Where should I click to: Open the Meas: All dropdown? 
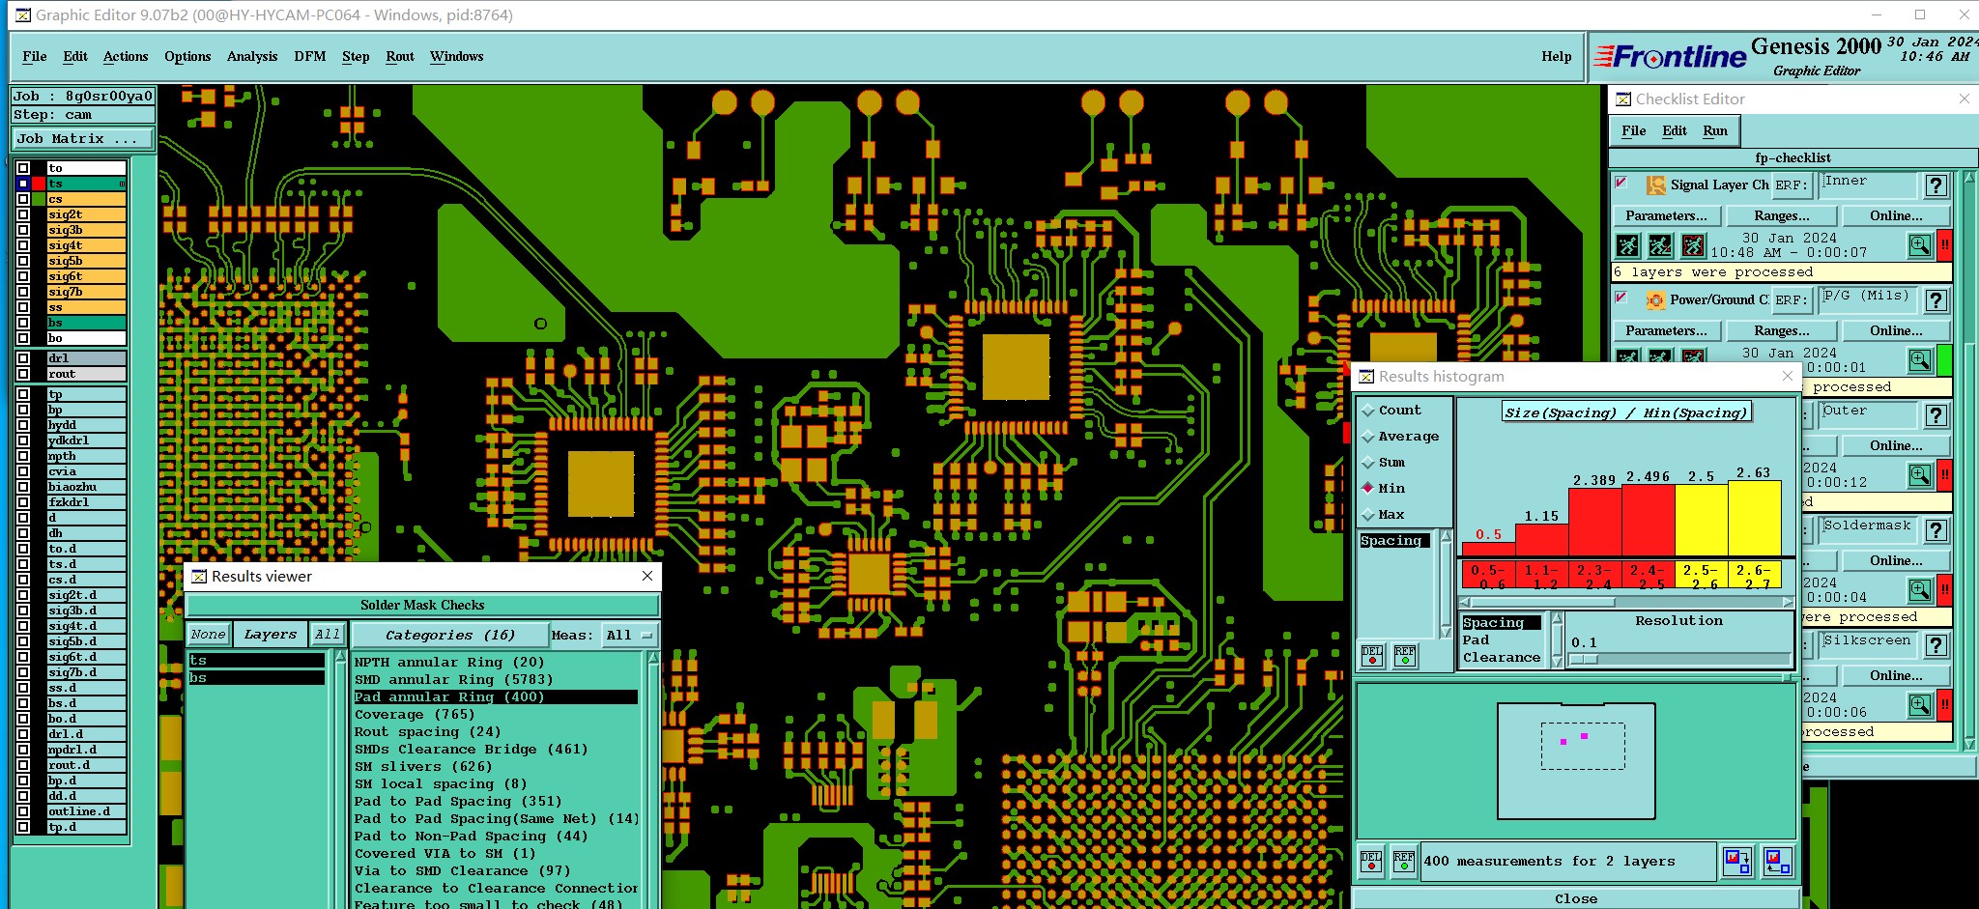click(x=629, y=635)
